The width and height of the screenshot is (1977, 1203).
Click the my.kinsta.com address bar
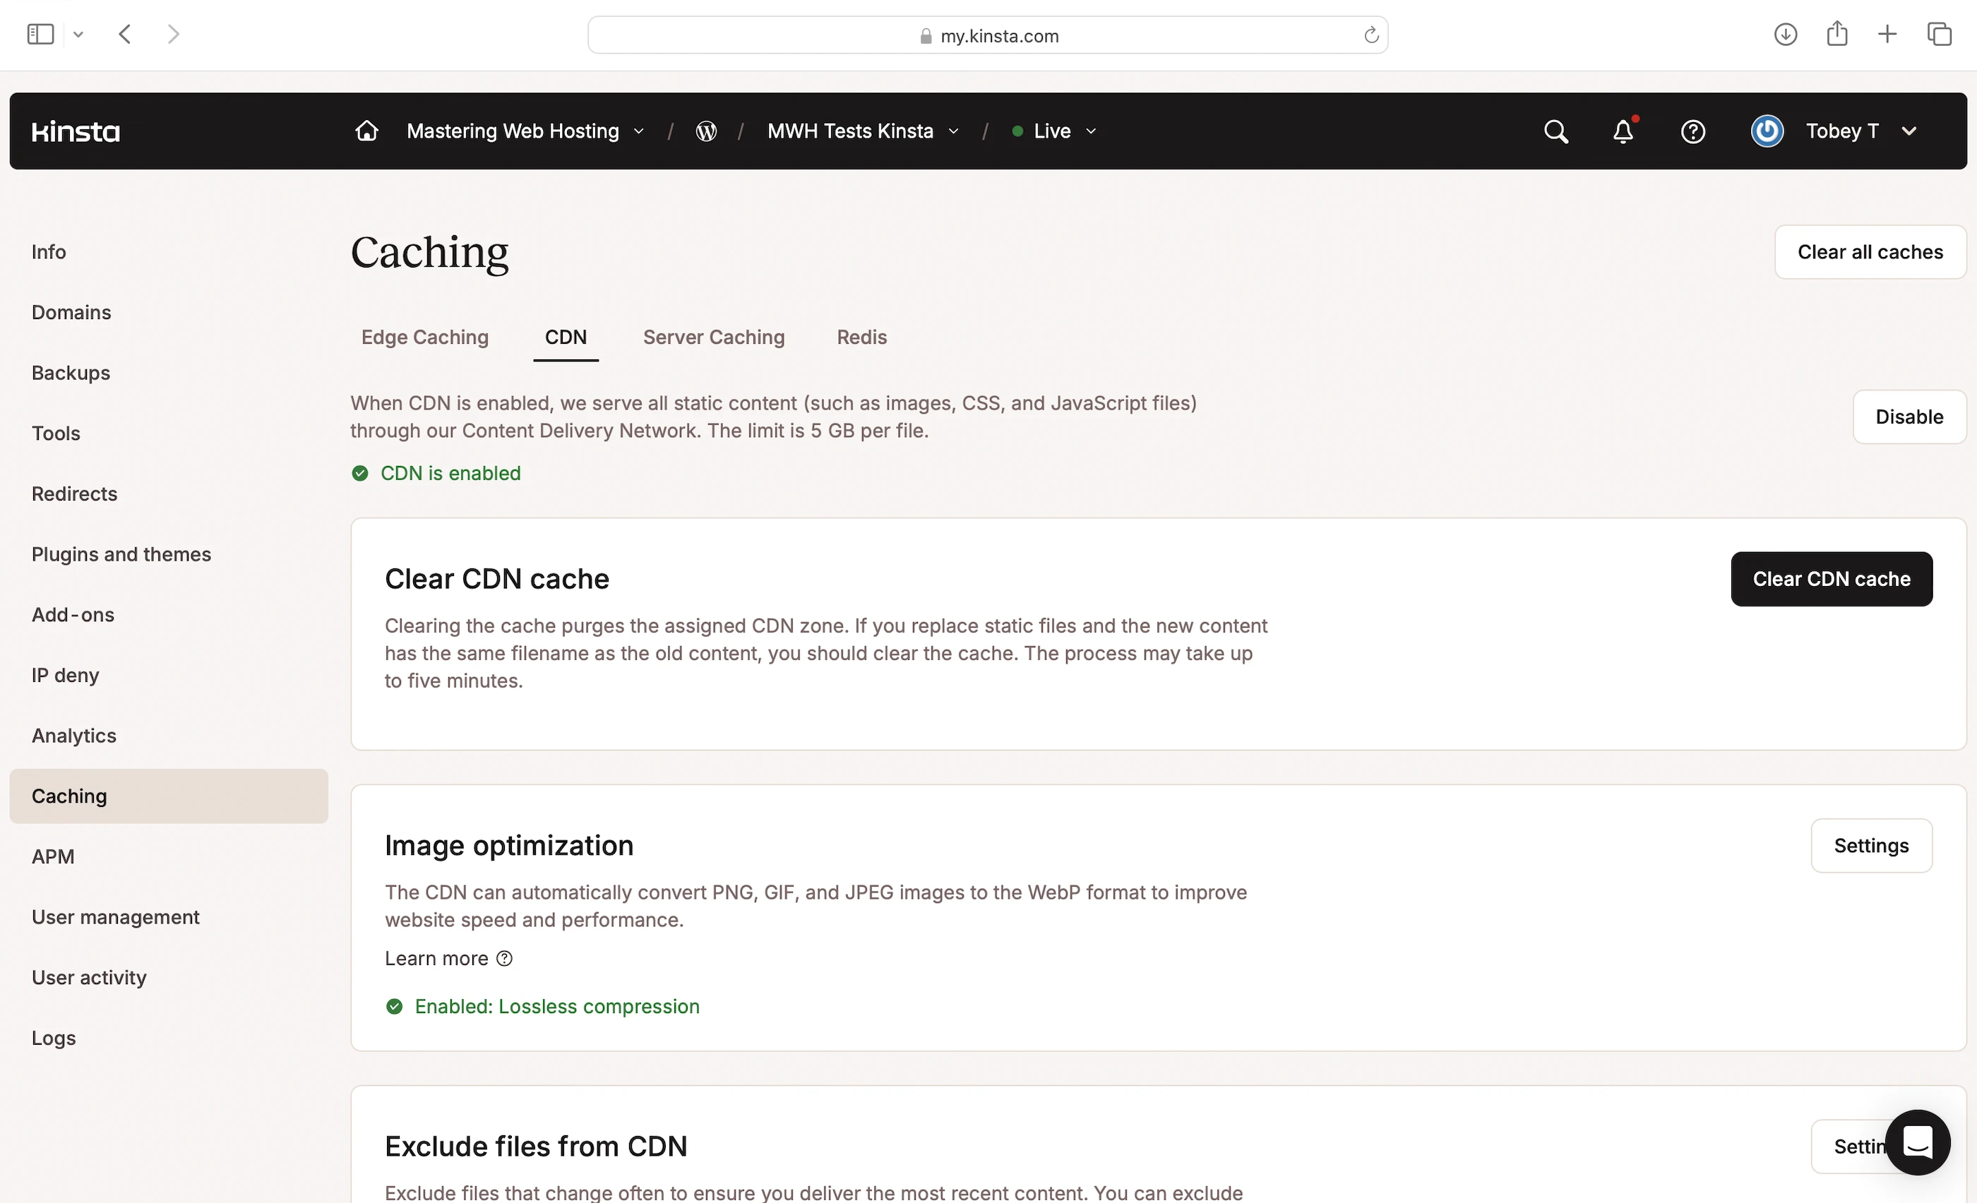(998, 35)
